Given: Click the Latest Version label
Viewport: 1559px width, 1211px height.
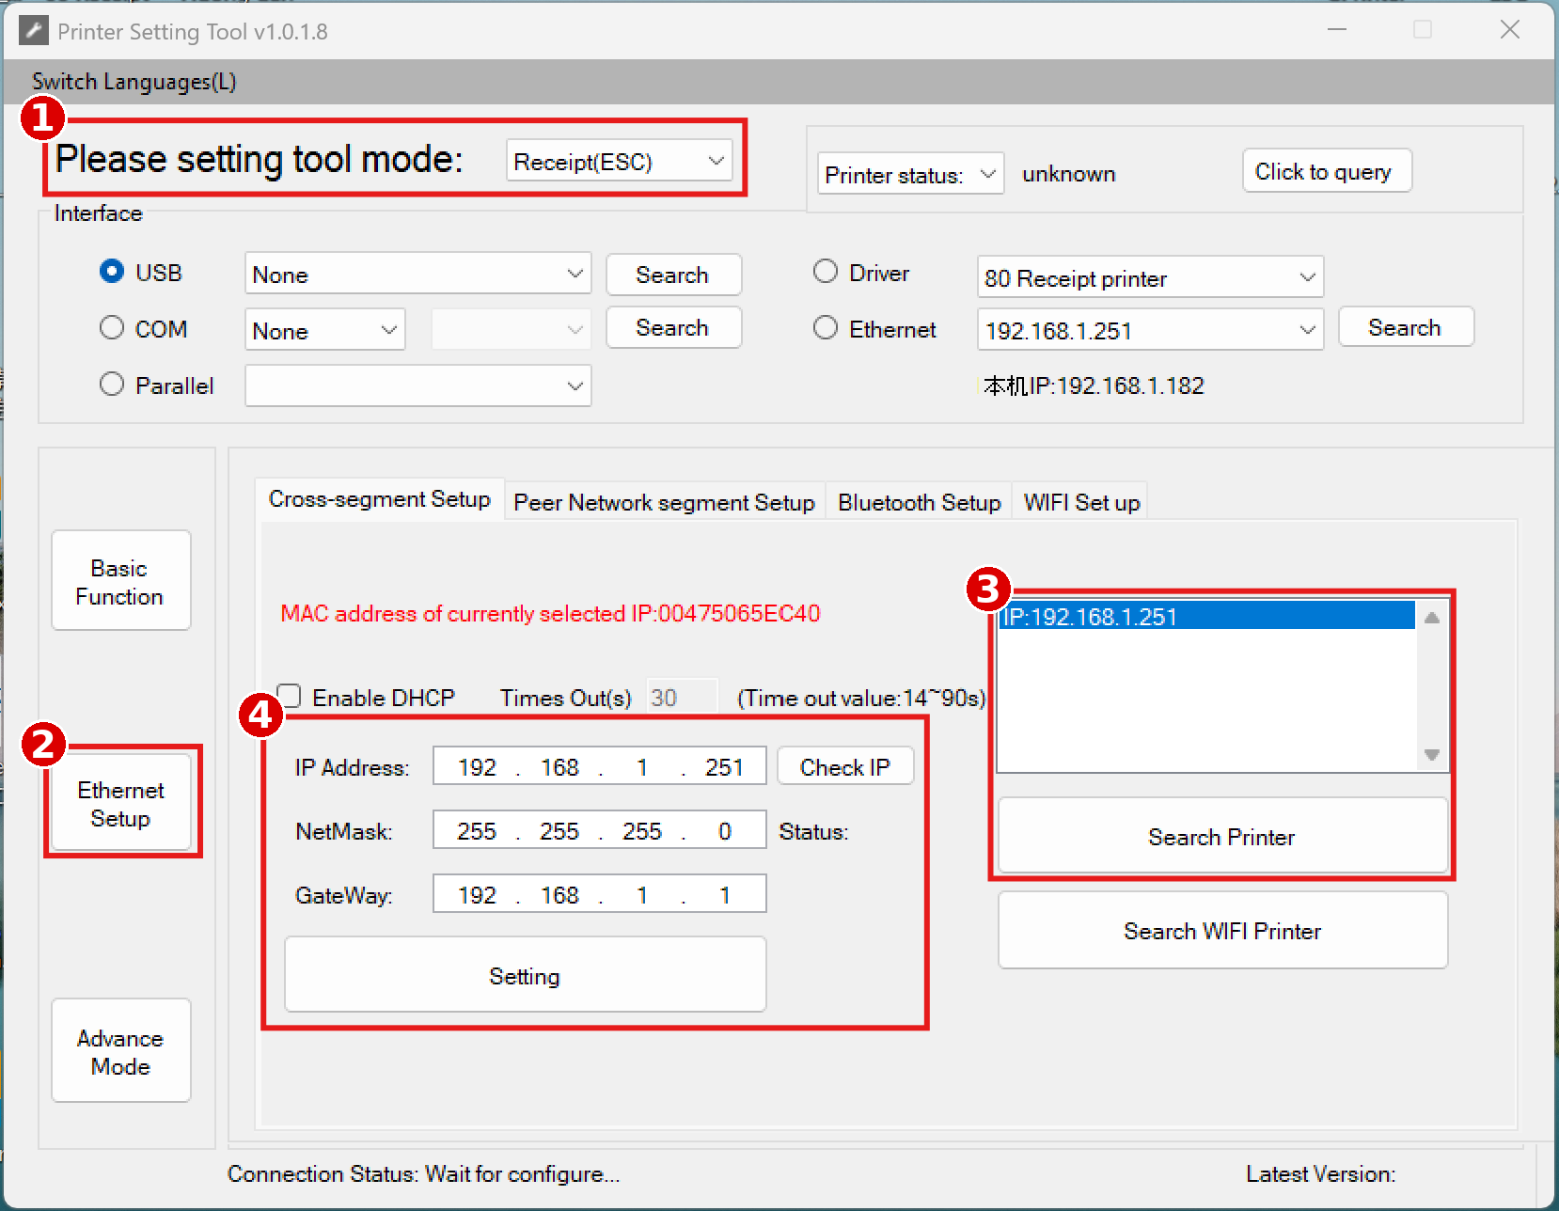Looking at the screenshot, I should tap(1320, 1174).
